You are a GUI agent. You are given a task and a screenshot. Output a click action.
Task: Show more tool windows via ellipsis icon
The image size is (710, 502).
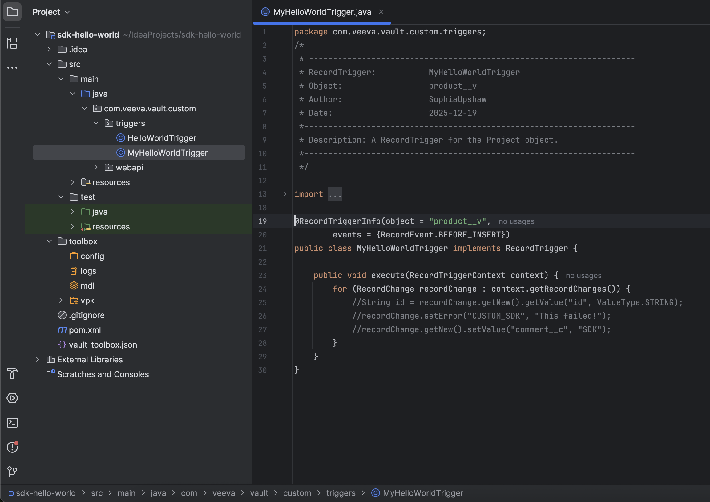point(12,68)
